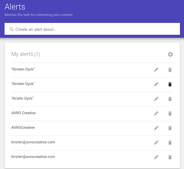Screen dimensions: 184x169
Task: Edit the "Kristen Dyck" alert
Action: [156, 84]
